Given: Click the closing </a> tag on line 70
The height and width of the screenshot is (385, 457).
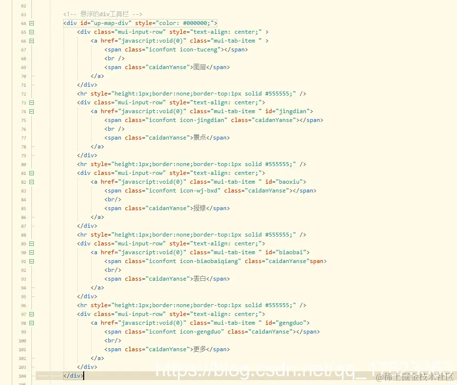Looking at the screenshot, I should [x=97, y=76].
